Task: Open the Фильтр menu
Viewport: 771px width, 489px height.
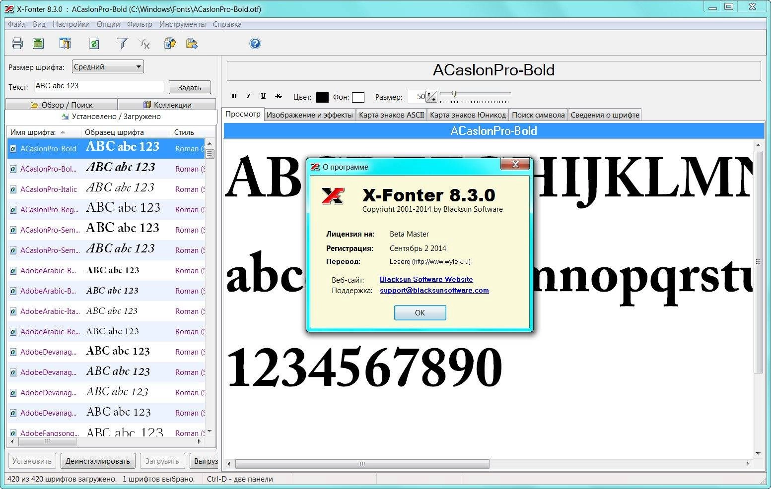Action: click(x=140, y=24)
